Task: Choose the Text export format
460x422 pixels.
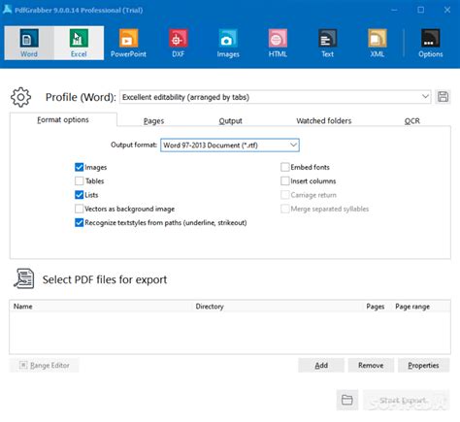Action: point(327,43)
